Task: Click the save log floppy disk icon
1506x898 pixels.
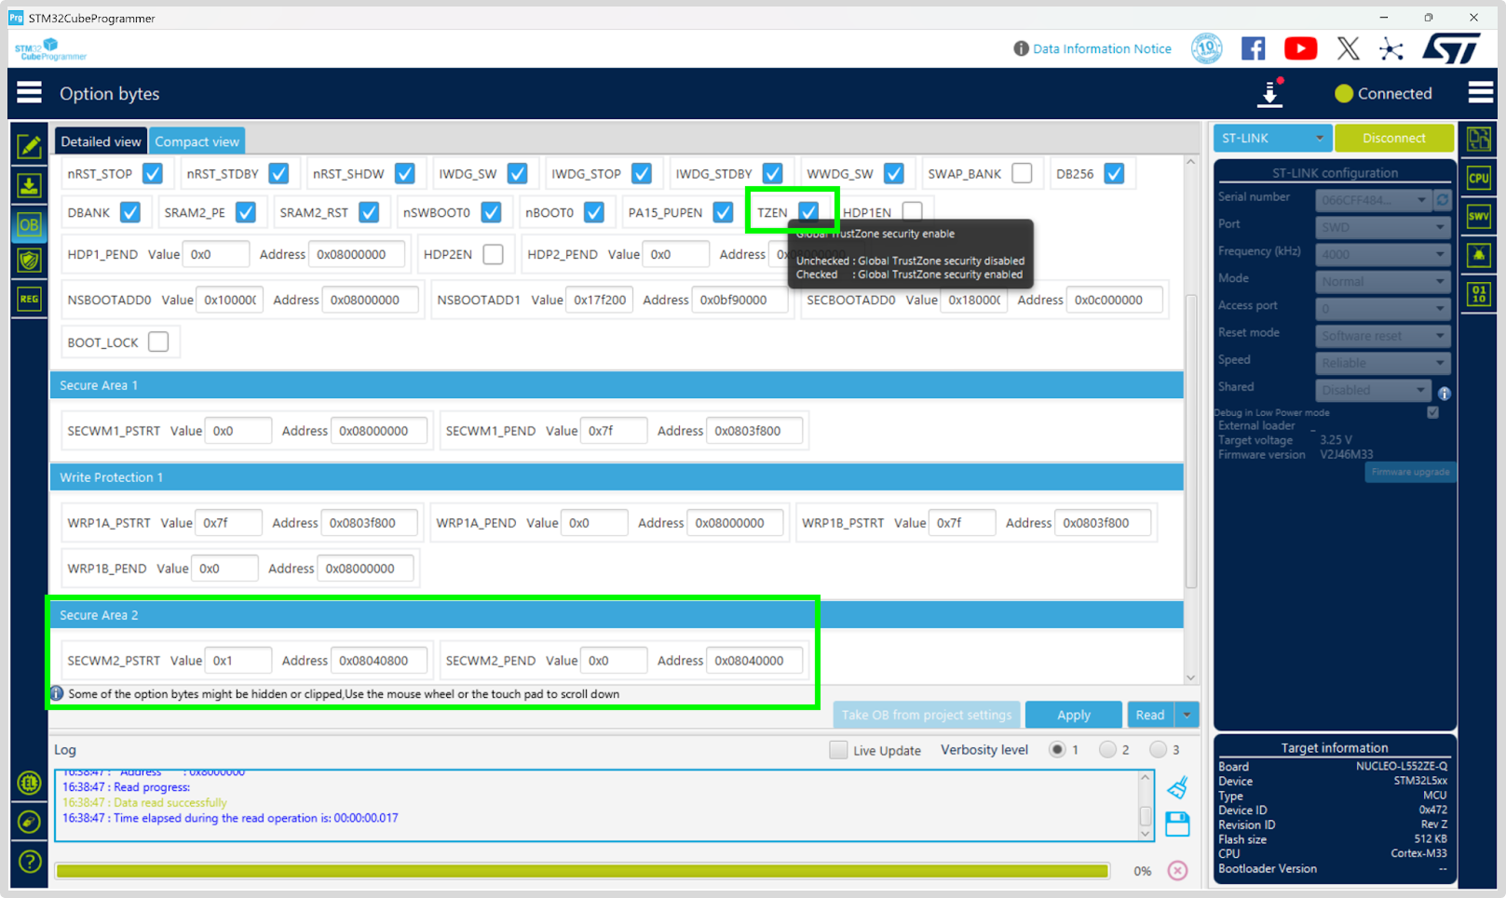Action: [1177, 824]
